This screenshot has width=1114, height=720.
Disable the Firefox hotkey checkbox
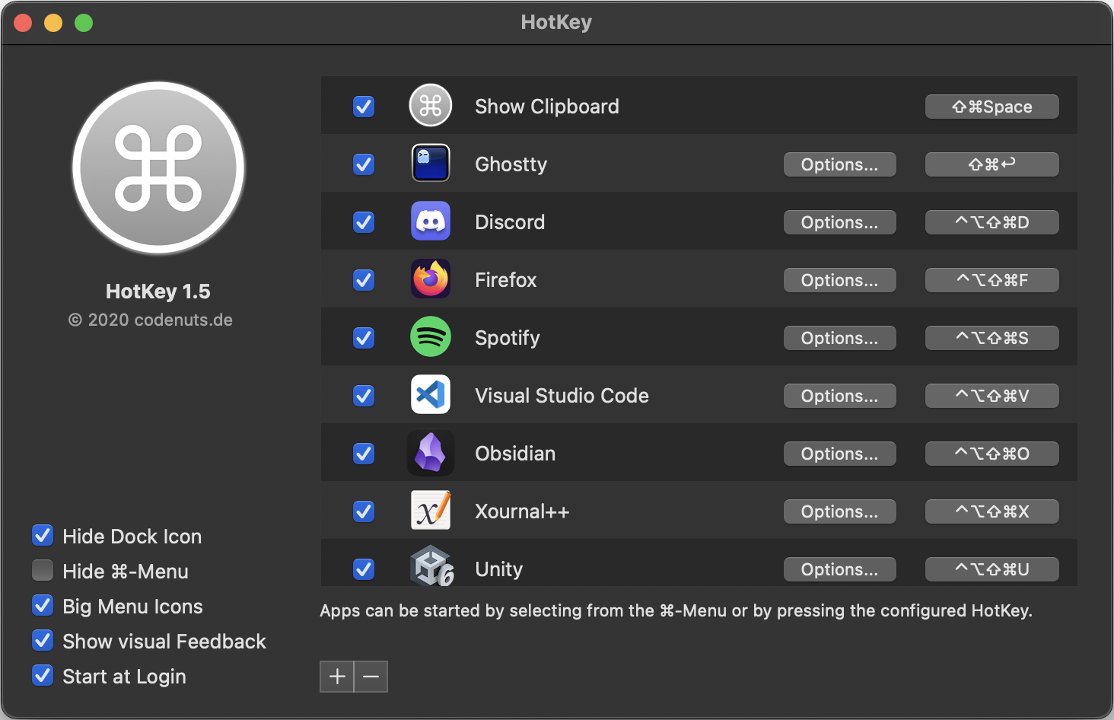coord(364,280)
